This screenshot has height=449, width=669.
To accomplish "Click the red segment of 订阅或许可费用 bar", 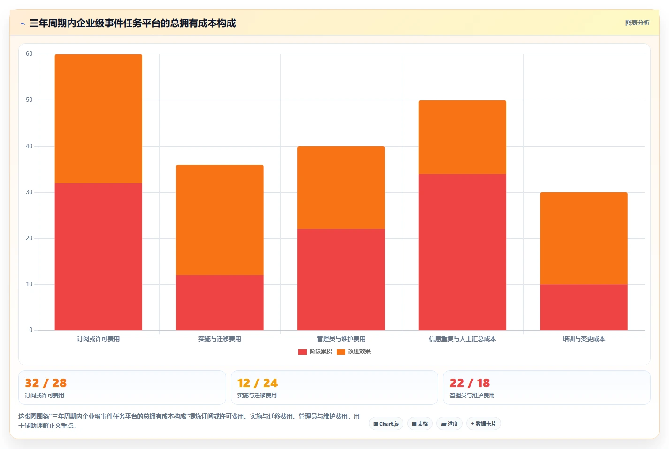I will pyautogui.click(x=99, y=257).
